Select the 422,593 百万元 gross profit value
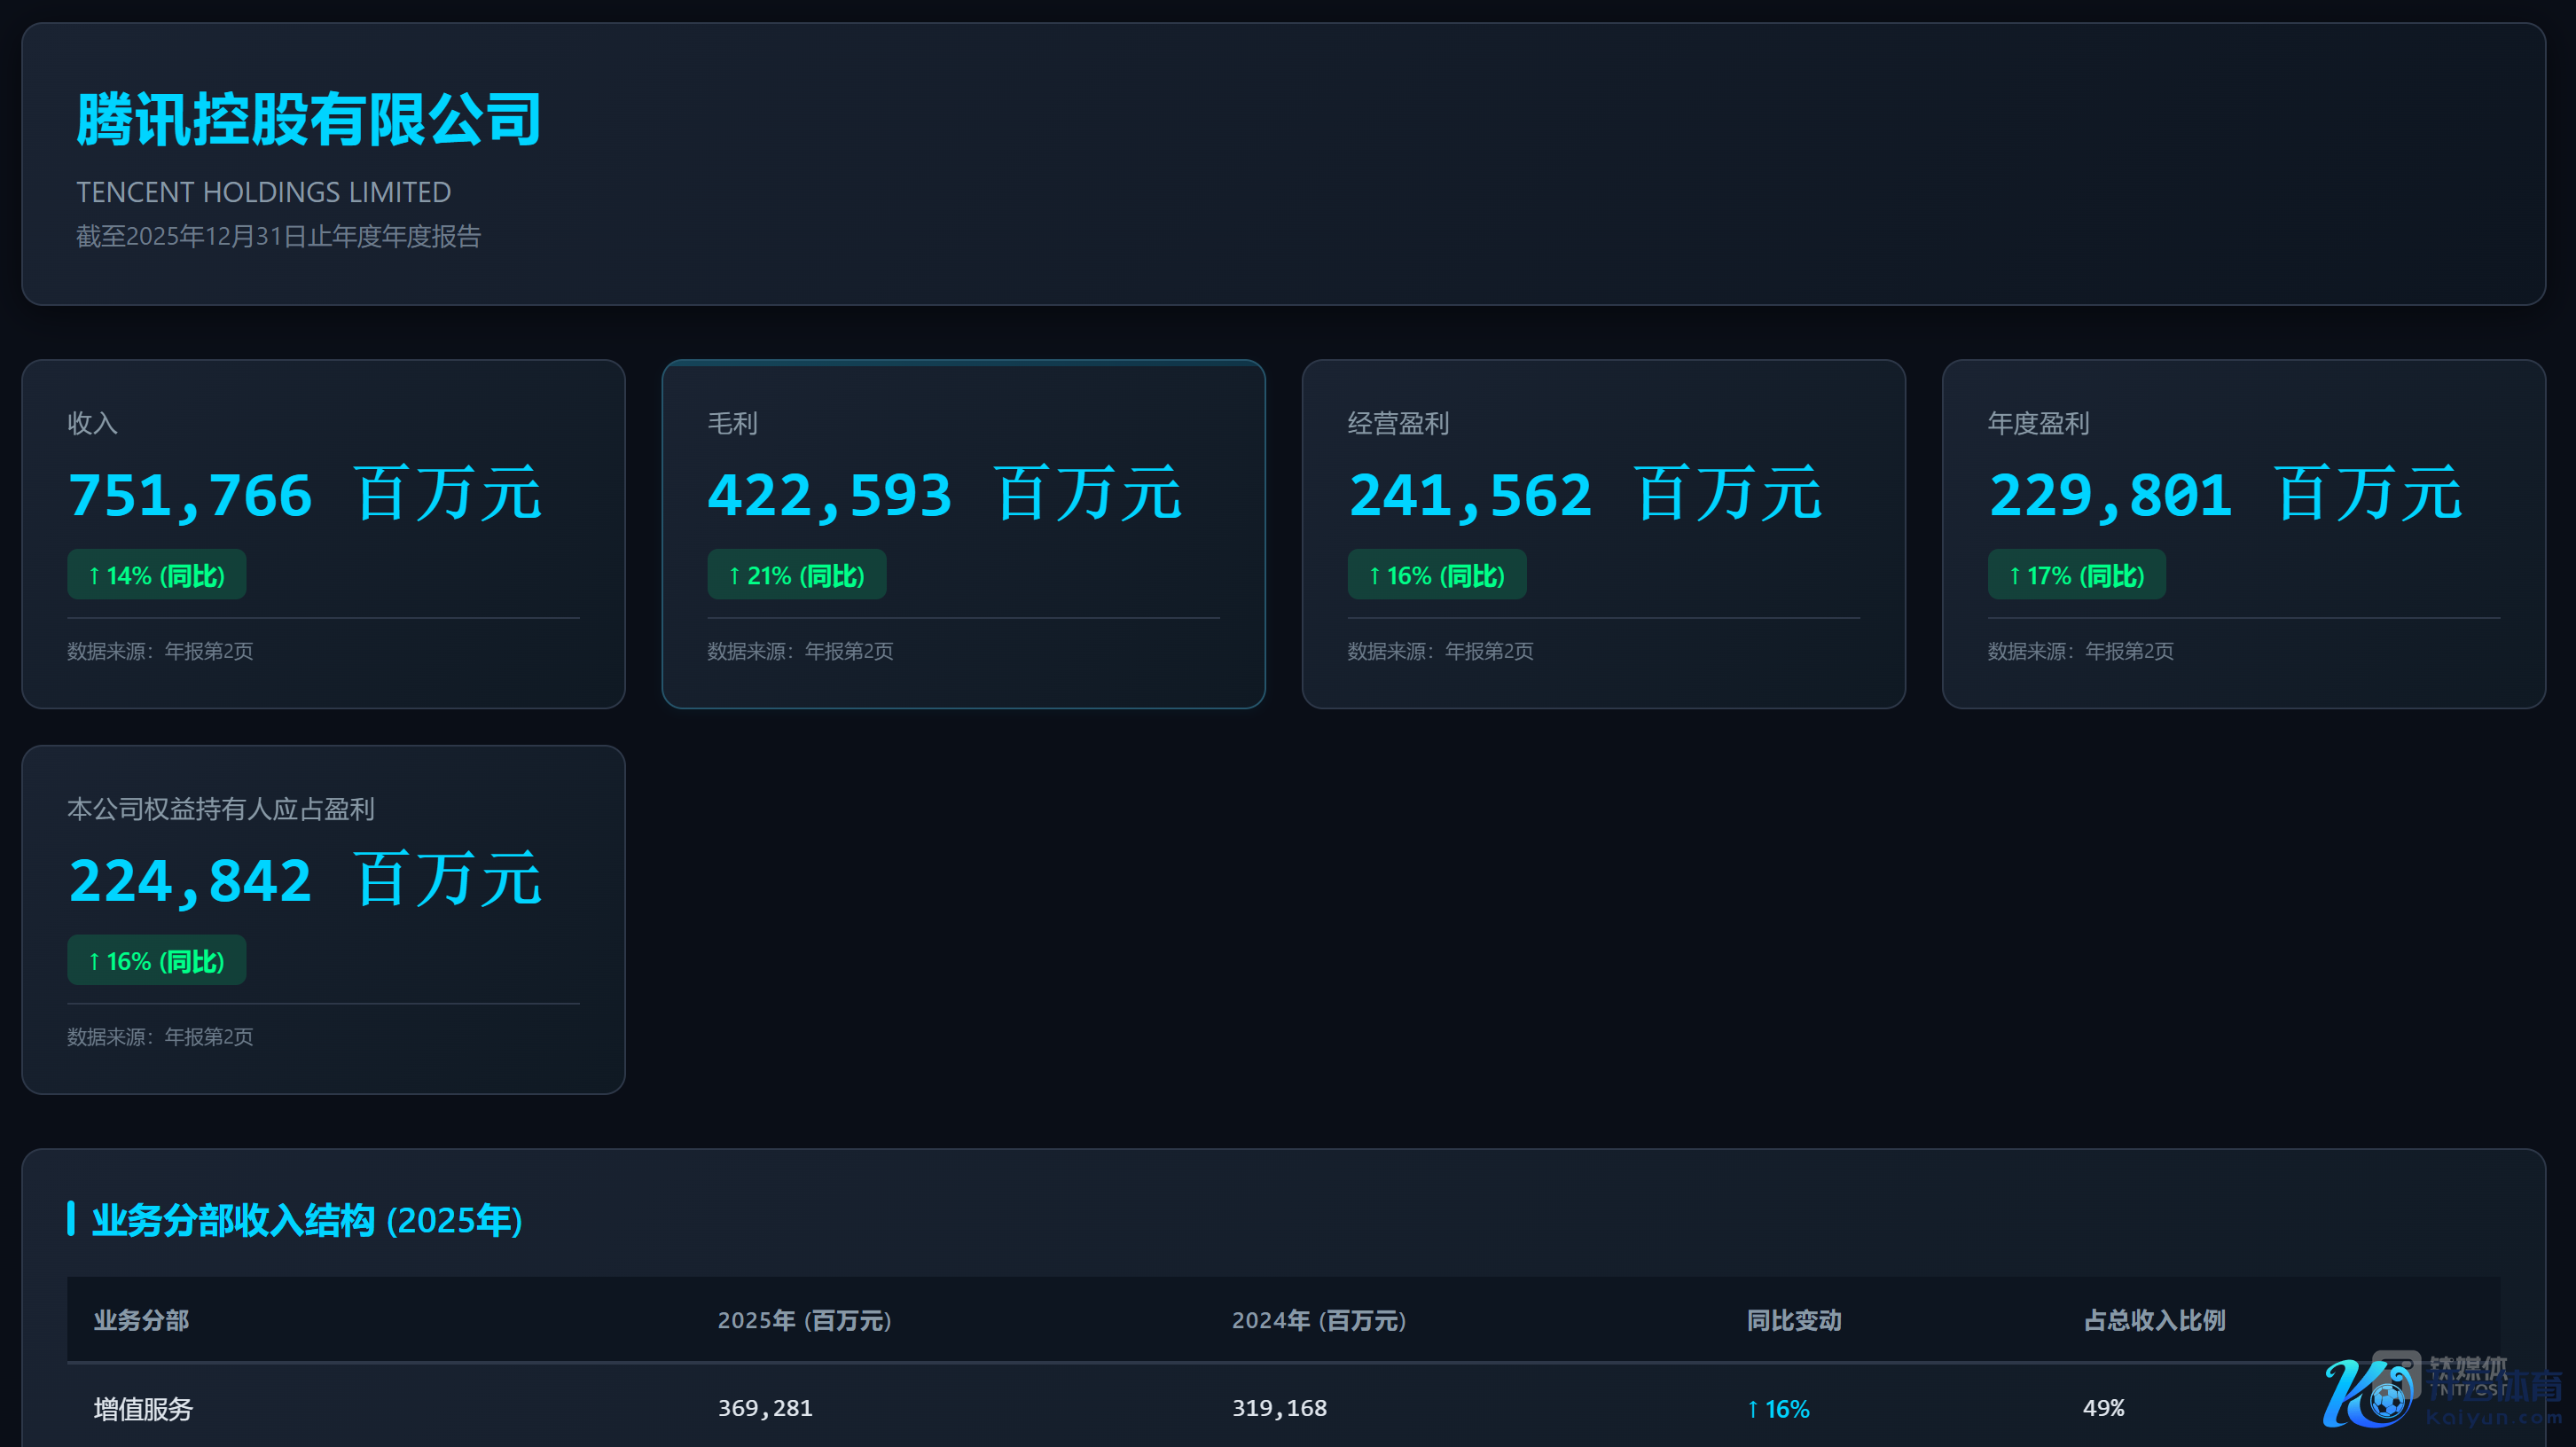The image size is (2576, 1447). (945, 494)
